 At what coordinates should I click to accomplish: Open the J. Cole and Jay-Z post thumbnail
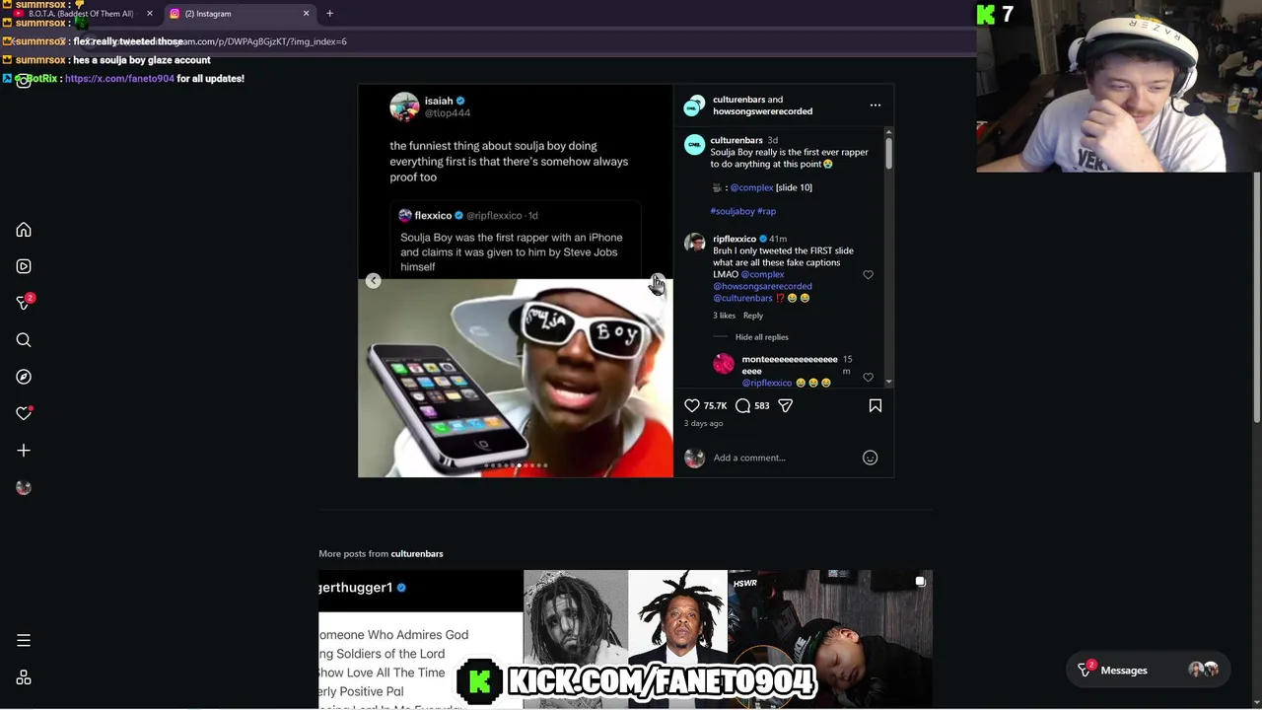click(x=626, y=638)
